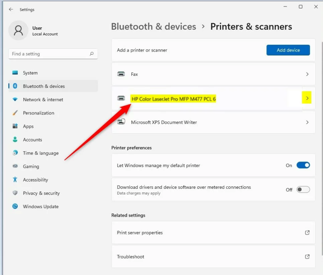Viewport: 323px width, 275px height.
Task: Disable Let Windows manage my default printer
Action: (x=302, y=165)
